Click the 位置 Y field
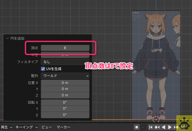Image resolution: width=192 pixels, height=131 pixels. tap(65, 89)
